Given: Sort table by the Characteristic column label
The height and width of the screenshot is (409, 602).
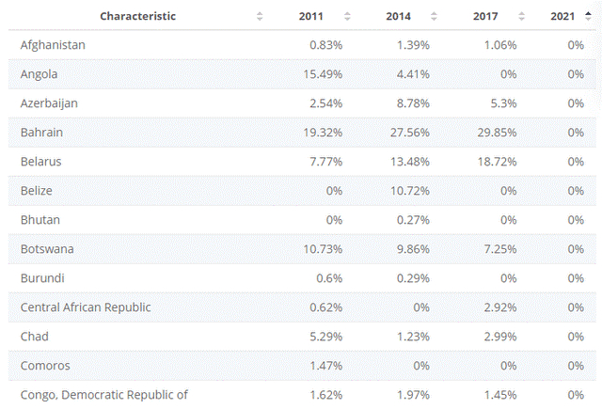Looking at the screenshot, I should tap(137, 16).
